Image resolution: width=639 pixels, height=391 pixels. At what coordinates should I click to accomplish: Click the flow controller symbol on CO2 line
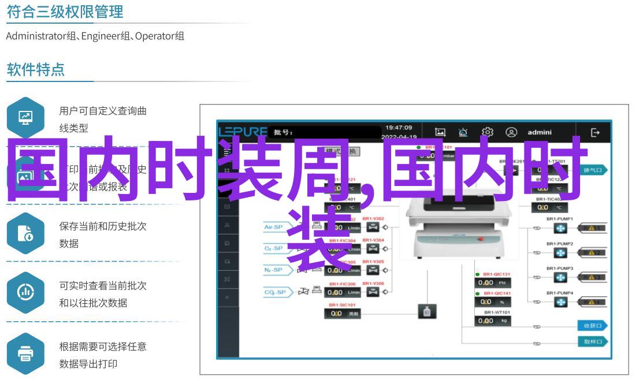point(317,290)
